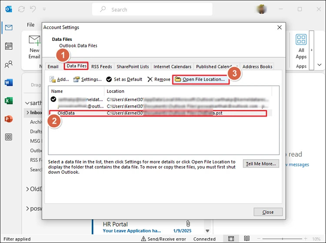
Task: Open the Quick Access Toolbar customize dropdown
Action: pyautogui.click(x=44, y=9)
